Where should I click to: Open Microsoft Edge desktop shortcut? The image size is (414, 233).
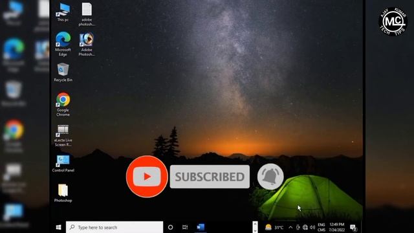click(x=63, y=44)
